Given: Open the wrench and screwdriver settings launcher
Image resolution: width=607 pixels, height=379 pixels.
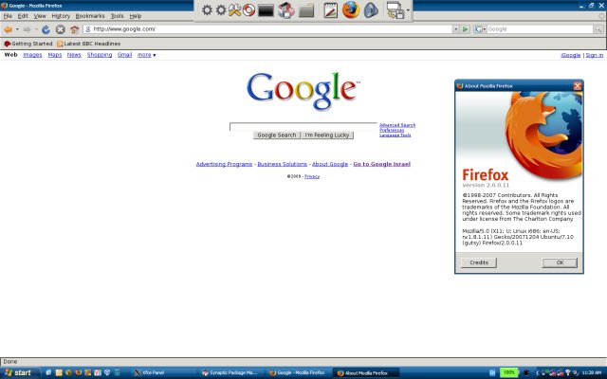Looking at the screenshot, I should click(234, 9).
